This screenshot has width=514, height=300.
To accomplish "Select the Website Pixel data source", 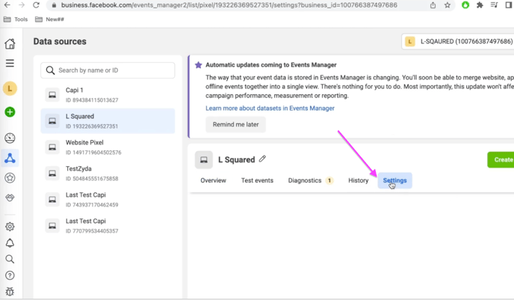I will pyautogui.click(x=108, y=147).
